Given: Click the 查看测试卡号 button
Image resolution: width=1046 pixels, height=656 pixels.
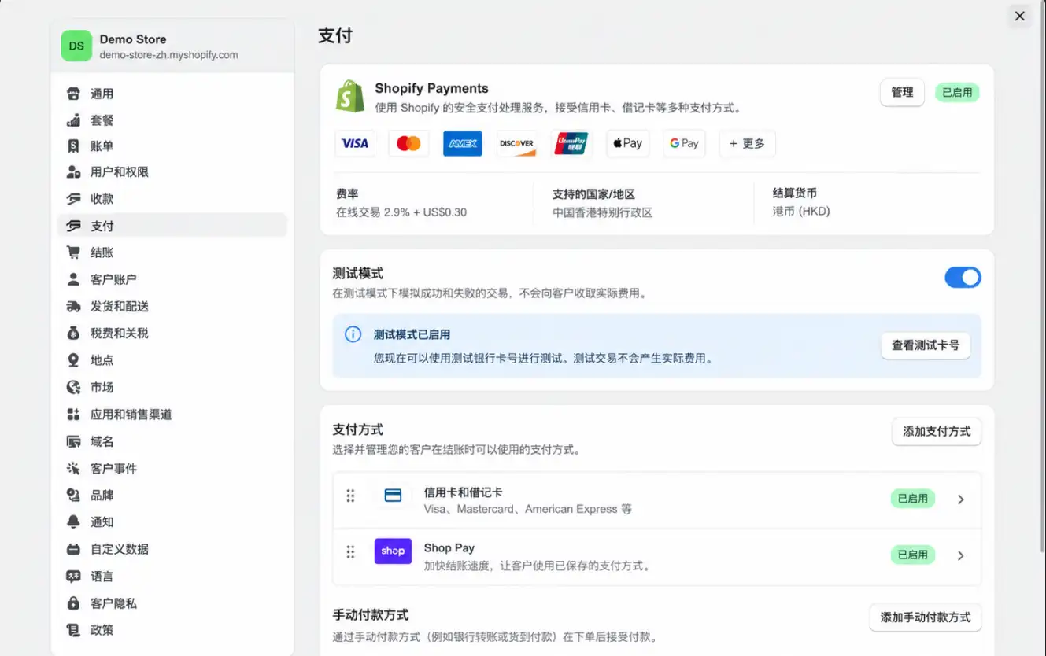Looking at the screenshot, I should (926, 345).
